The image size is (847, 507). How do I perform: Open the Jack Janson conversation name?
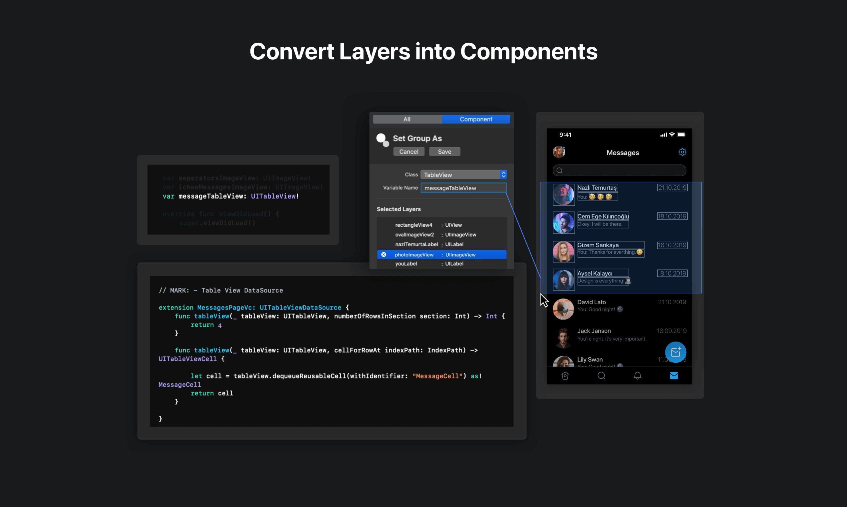click(x=594, y=331)
